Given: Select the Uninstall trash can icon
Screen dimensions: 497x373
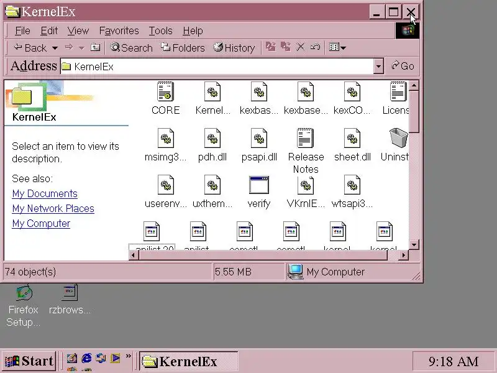Looking at the screenshot, I should tap(398, 138).
